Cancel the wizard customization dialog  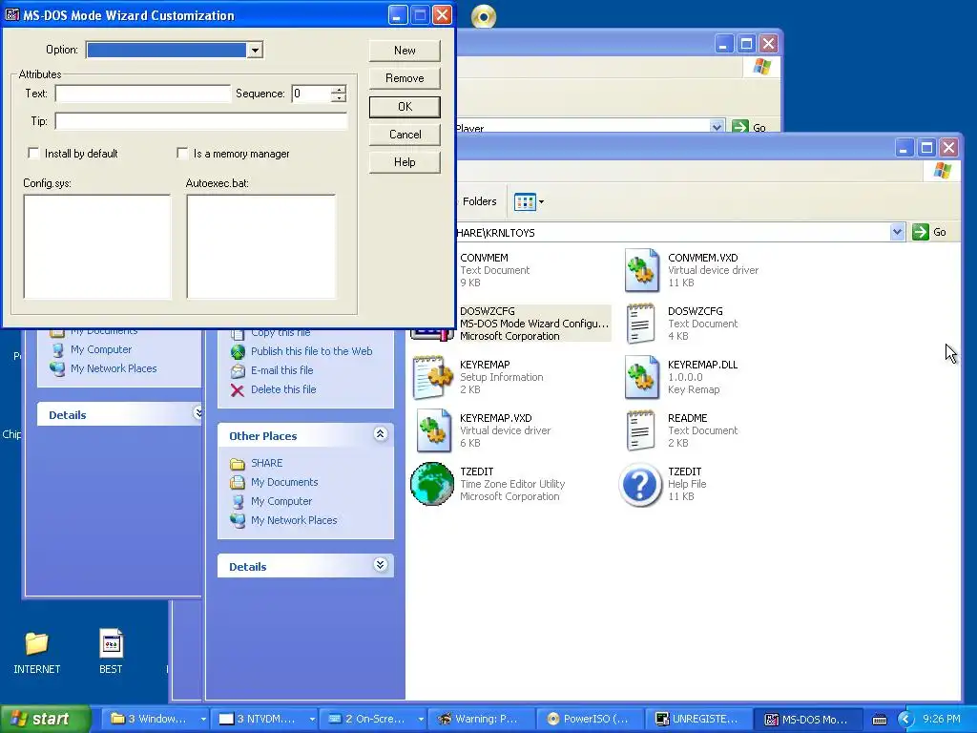405,135
